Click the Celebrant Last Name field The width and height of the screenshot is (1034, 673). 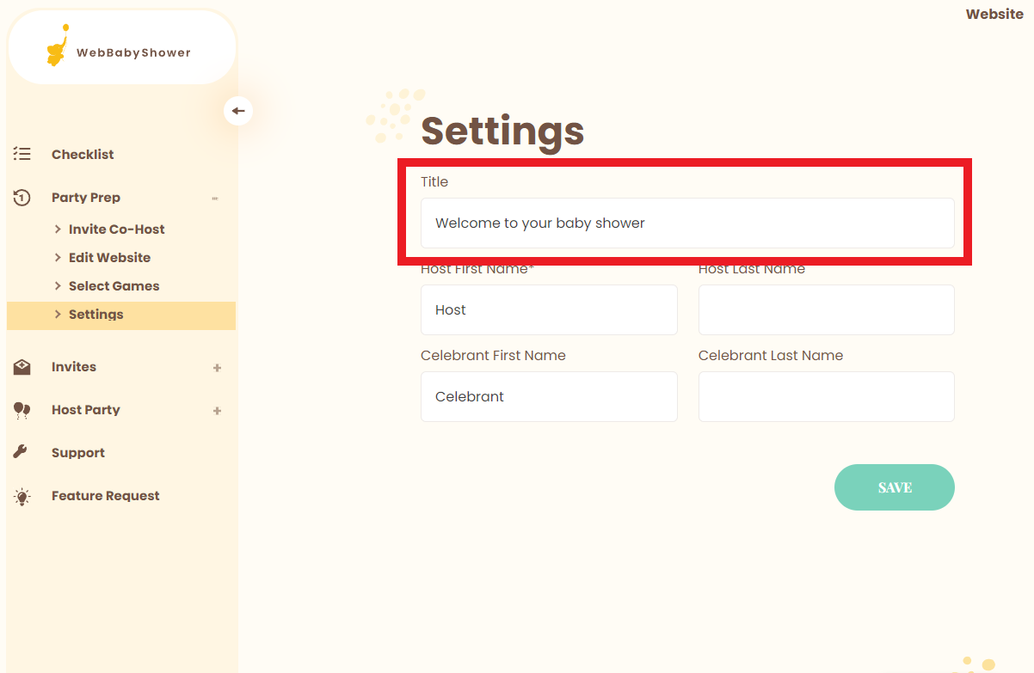(826, 396)
